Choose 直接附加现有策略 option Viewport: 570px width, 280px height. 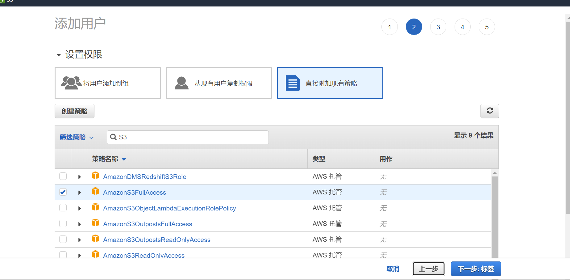[x=330, y=83]
